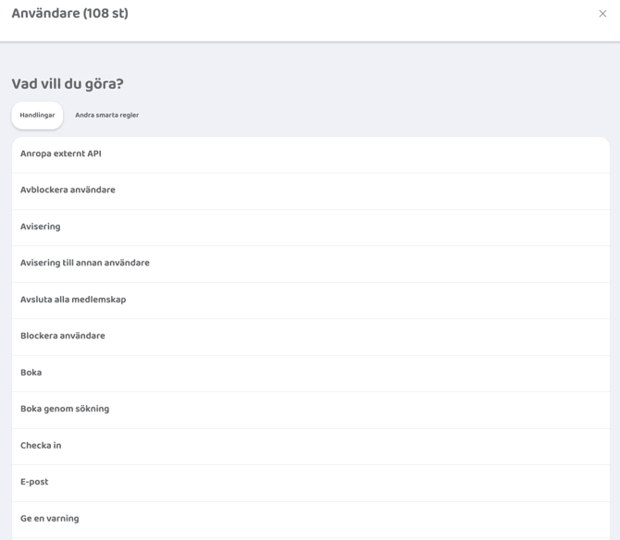
Task: Close the Användare dialog with the X
Action: pyautogui.click(x=602, y=14)
